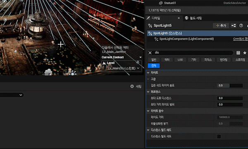This screenshot has width=248, height=149.
Task: Toggle the LOD category filter
Action: click(x=180, y=59)
